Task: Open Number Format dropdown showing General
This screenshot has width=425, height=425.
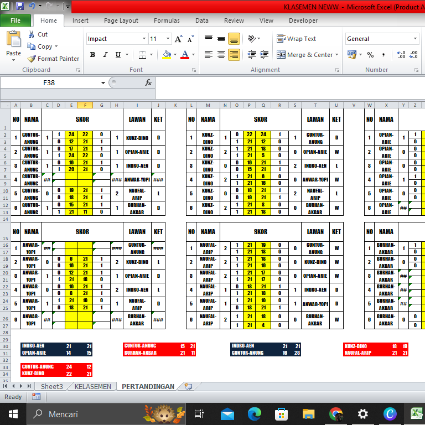Action: (x=415, y=39)
